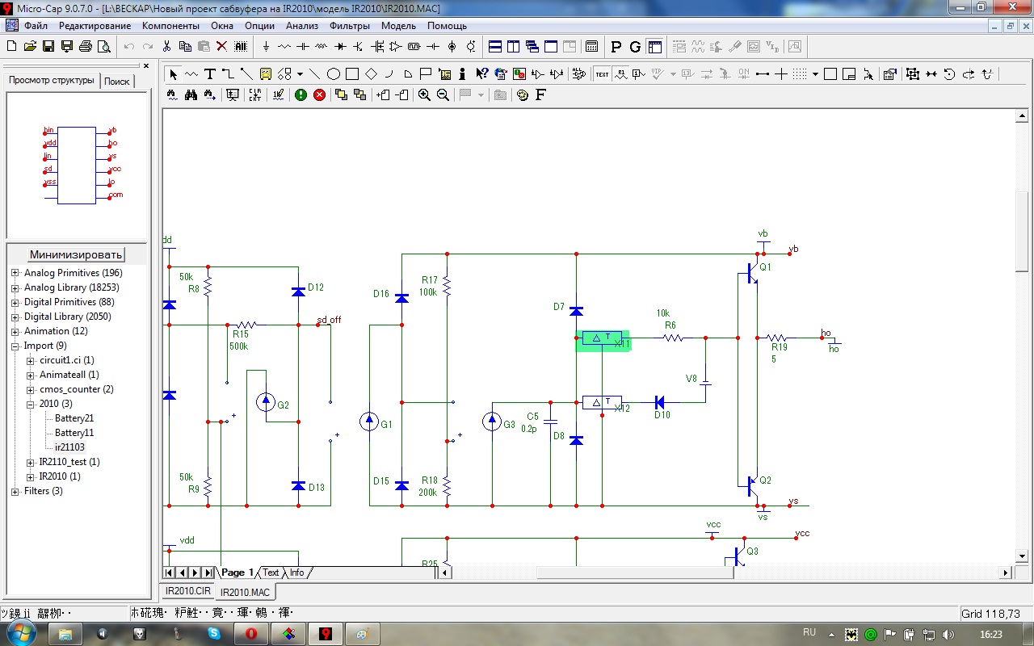Click the Find binoculars icon
The height and width of the screenshot is (646, 1034).
(191, 94)
